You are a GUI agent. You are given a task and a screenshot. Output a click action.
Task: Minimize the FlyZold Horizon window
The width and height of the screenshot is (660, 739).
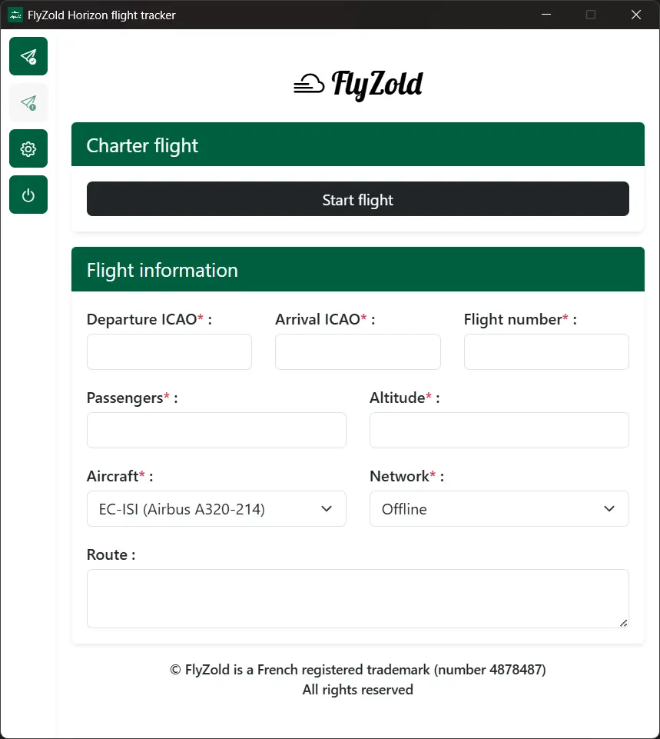546,15
